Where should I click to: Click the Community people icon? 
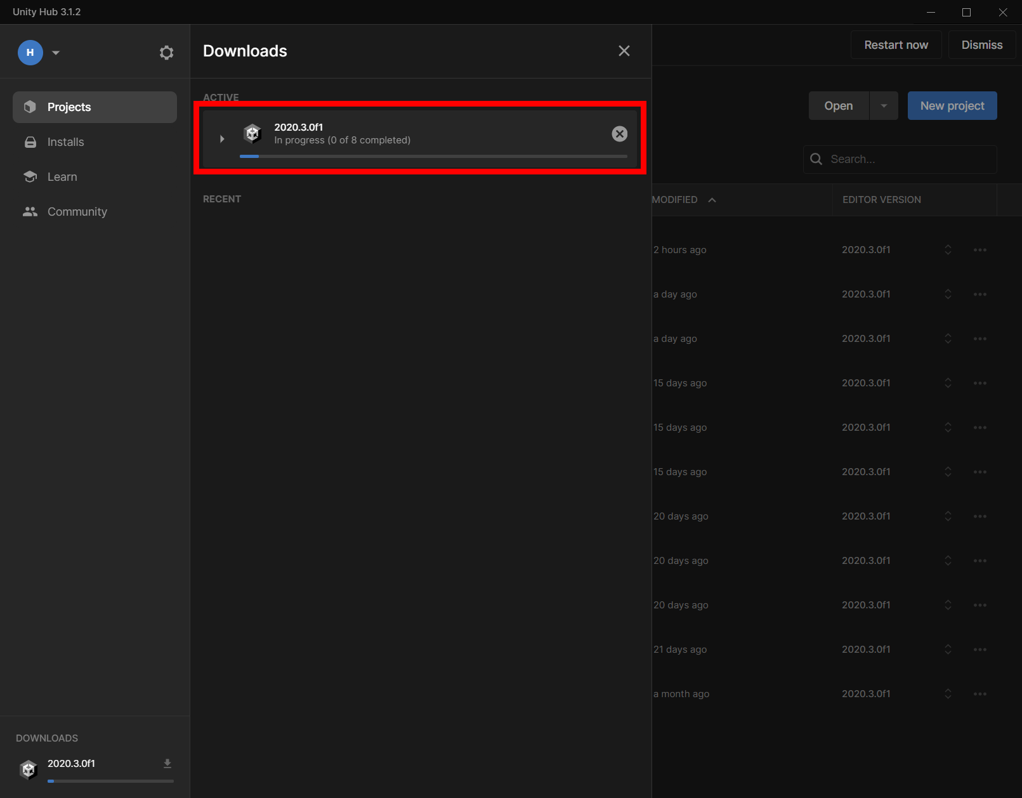coord(30,212)
